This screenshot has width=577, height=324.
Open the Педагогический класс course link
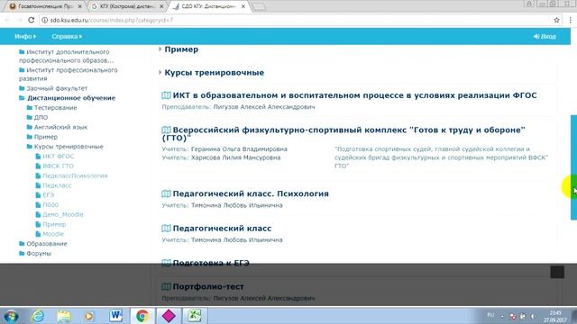click(222, 228)
